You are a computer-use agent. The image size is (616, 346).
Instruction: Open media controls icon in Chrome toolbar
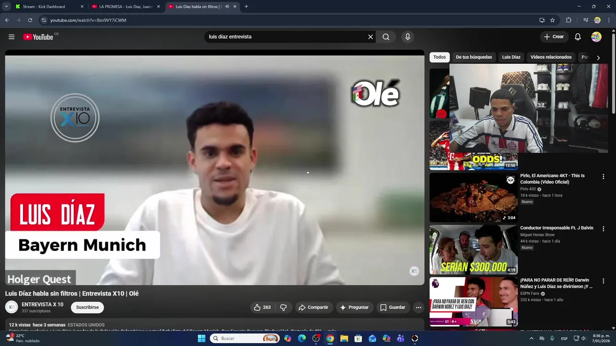tap(586, 20)
